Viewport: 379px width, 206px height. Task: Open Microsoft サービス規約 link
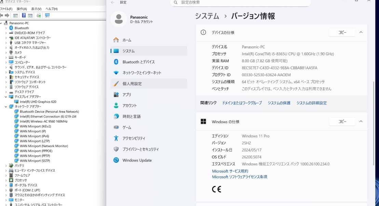pos(230,171)
